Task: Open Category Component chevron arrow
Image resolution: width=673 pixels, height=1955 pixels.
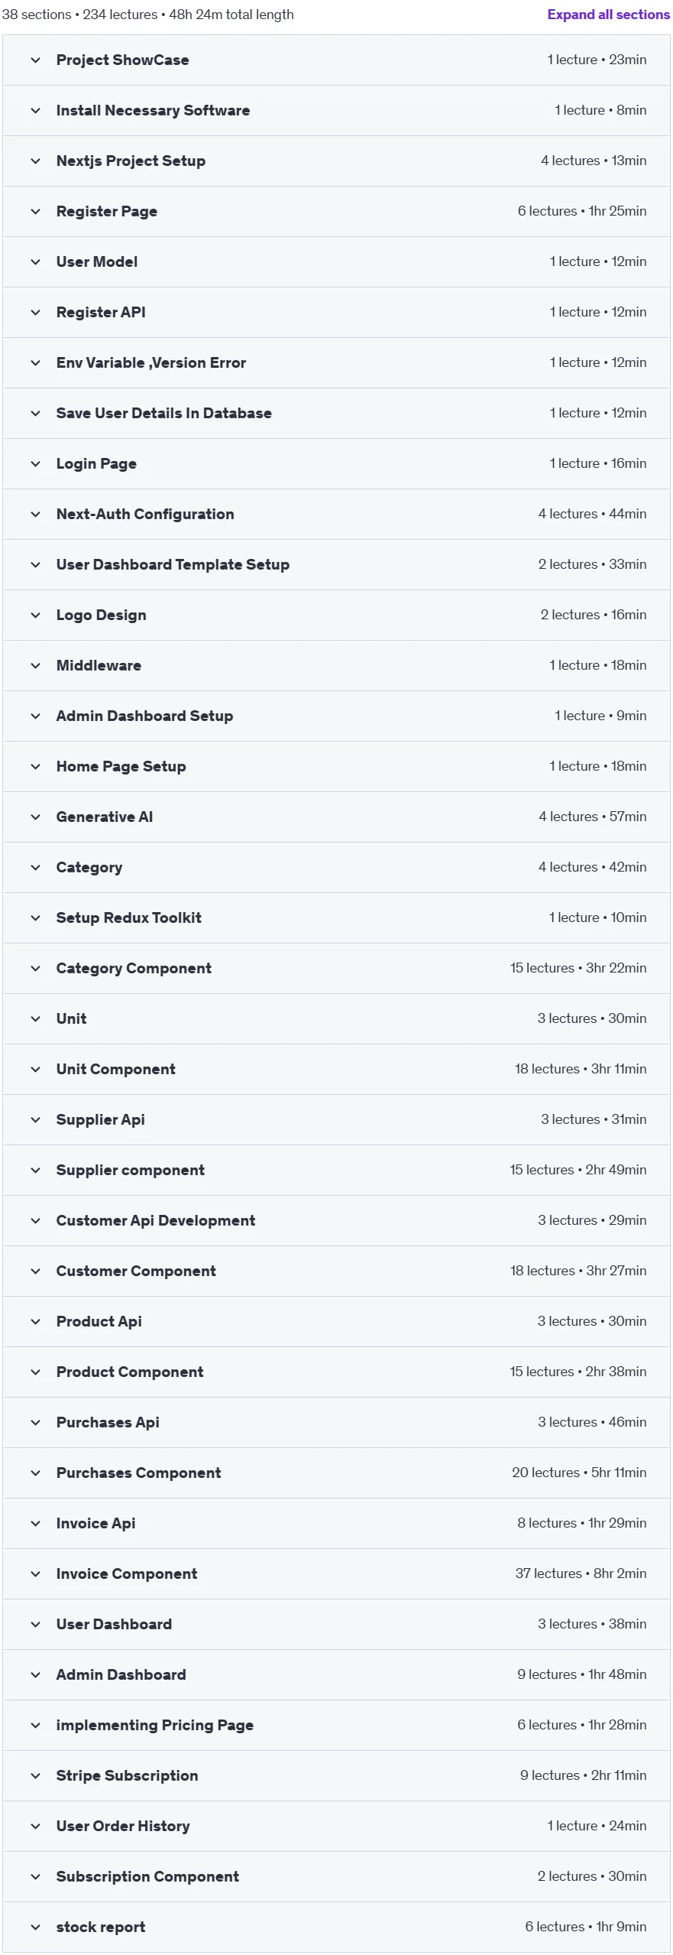Action: [35, 969]
